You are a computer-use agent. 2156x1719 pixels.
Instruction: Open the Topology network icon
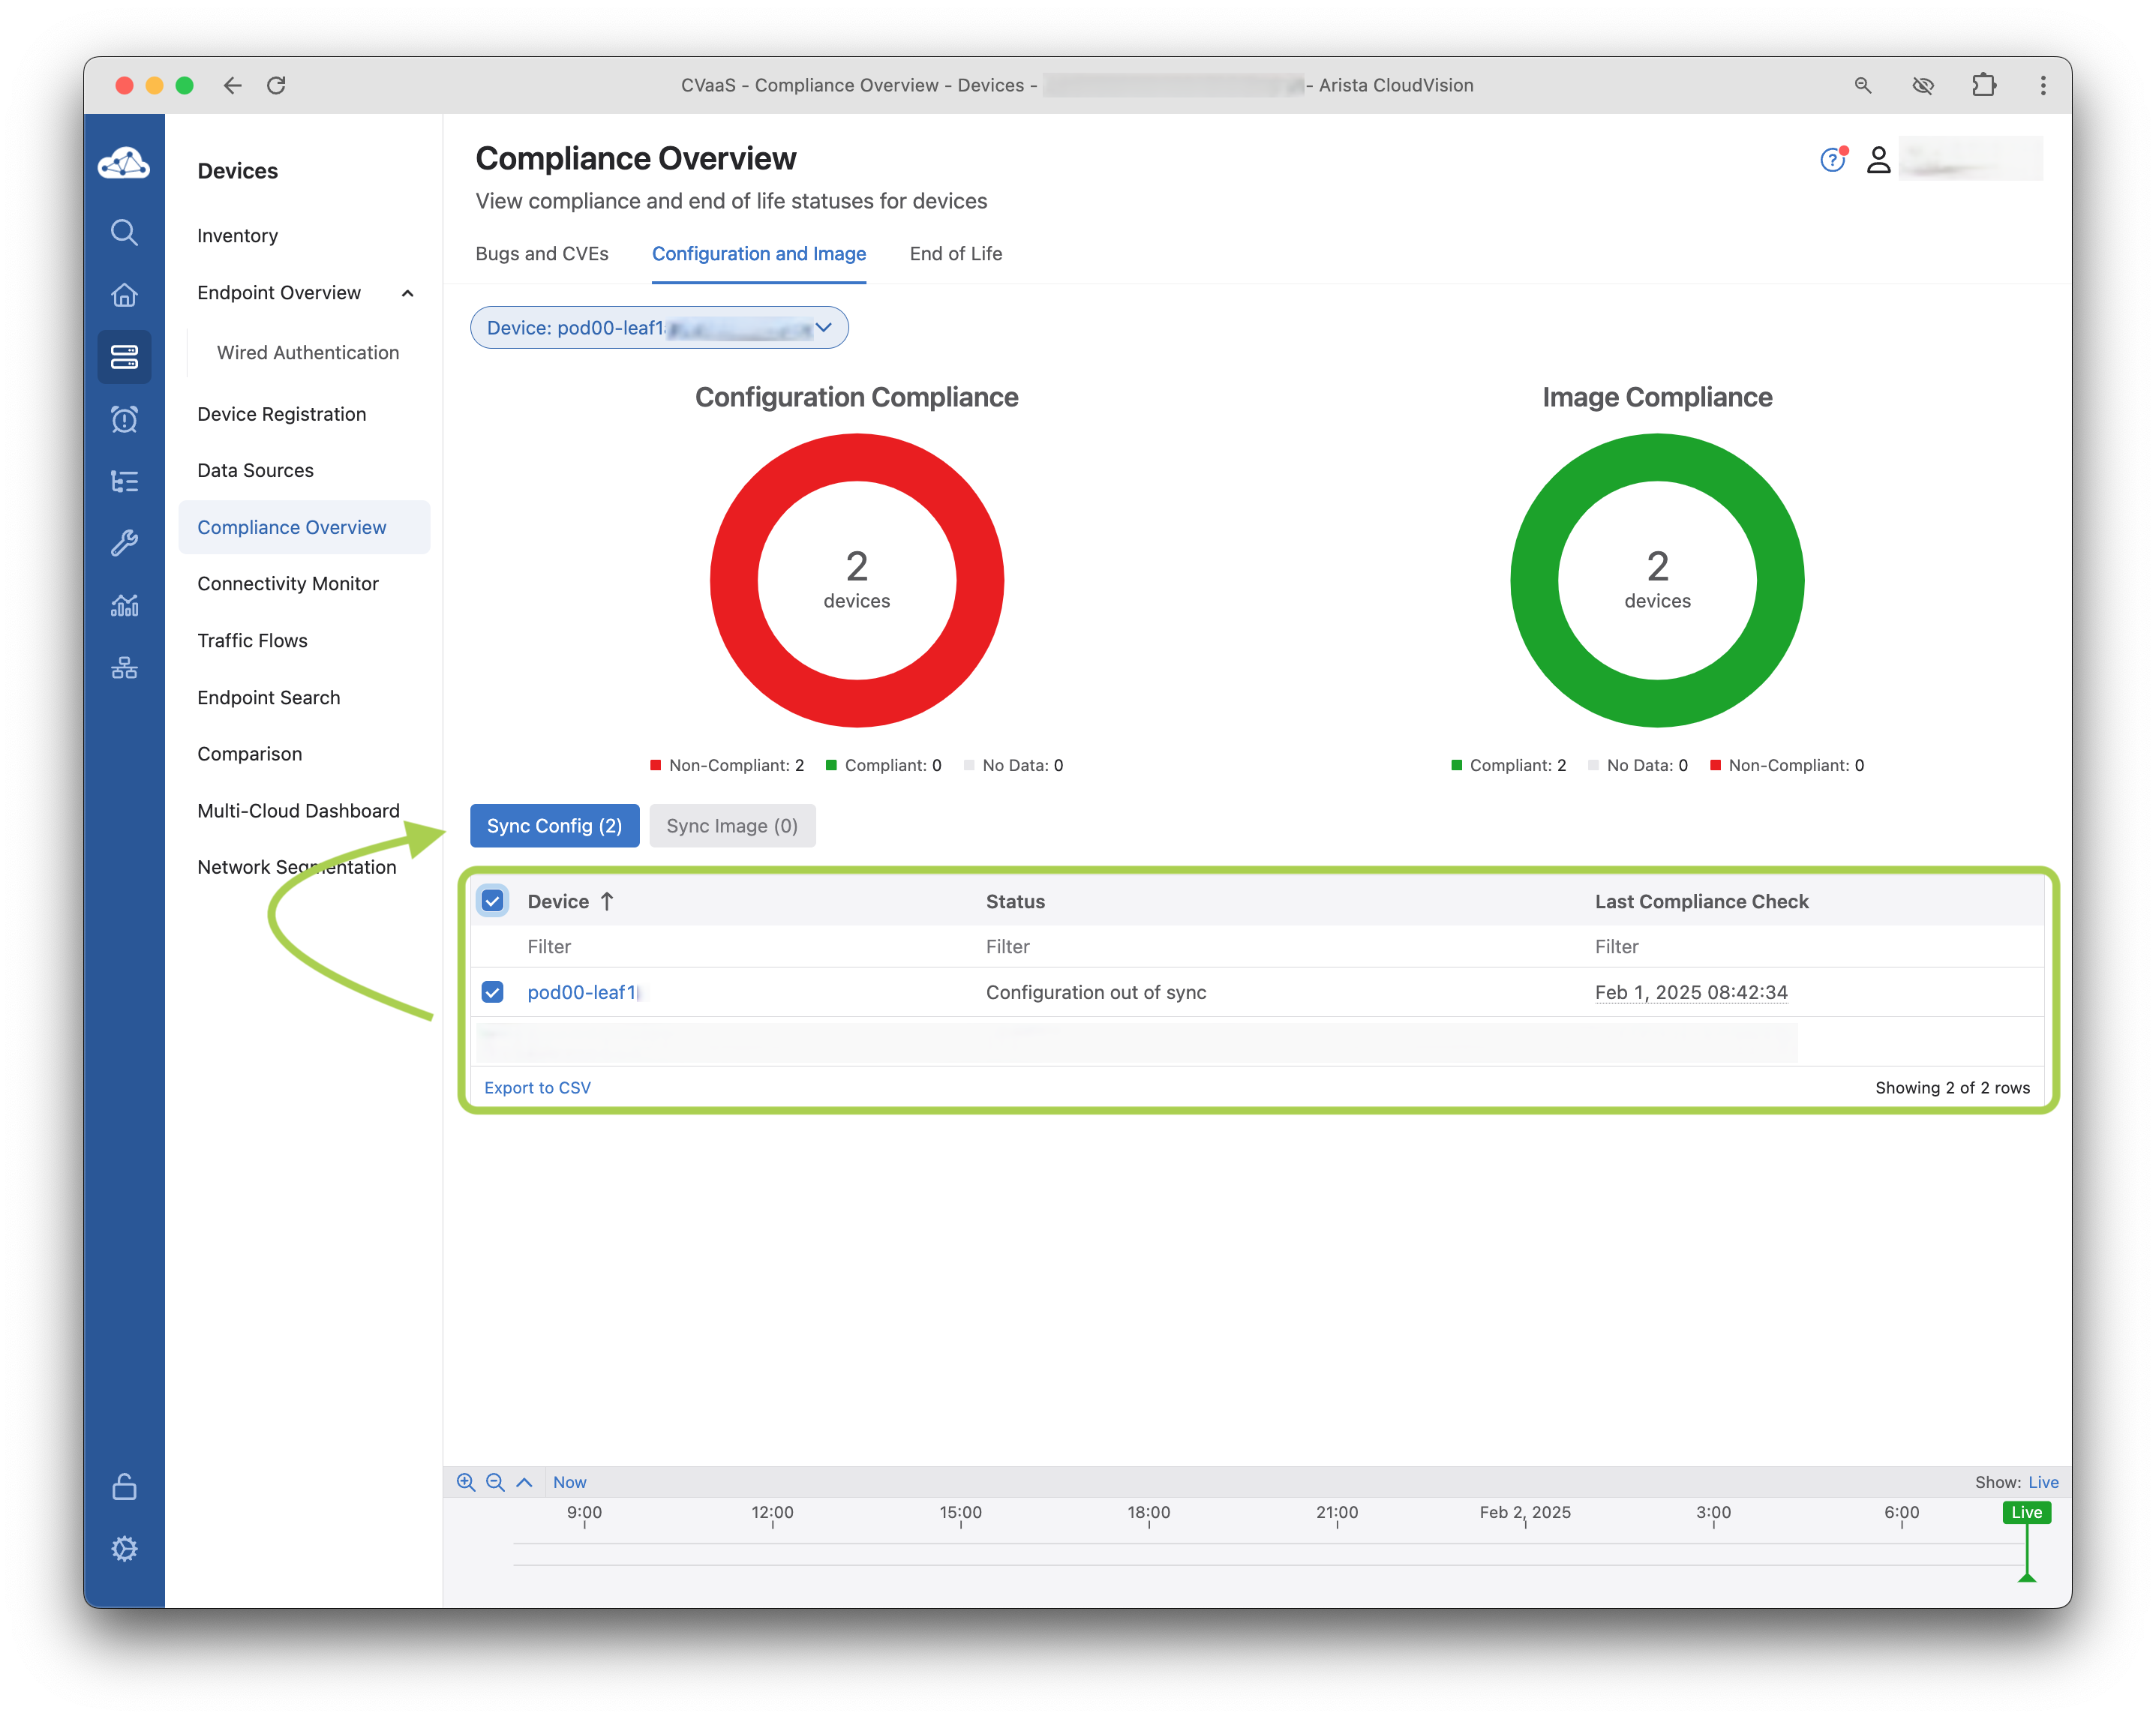pos(124,668)
